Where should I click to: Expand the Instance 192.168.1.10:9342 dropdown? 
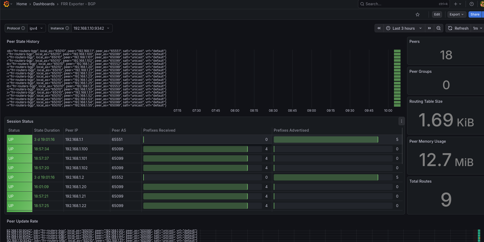tap(91, 28)
